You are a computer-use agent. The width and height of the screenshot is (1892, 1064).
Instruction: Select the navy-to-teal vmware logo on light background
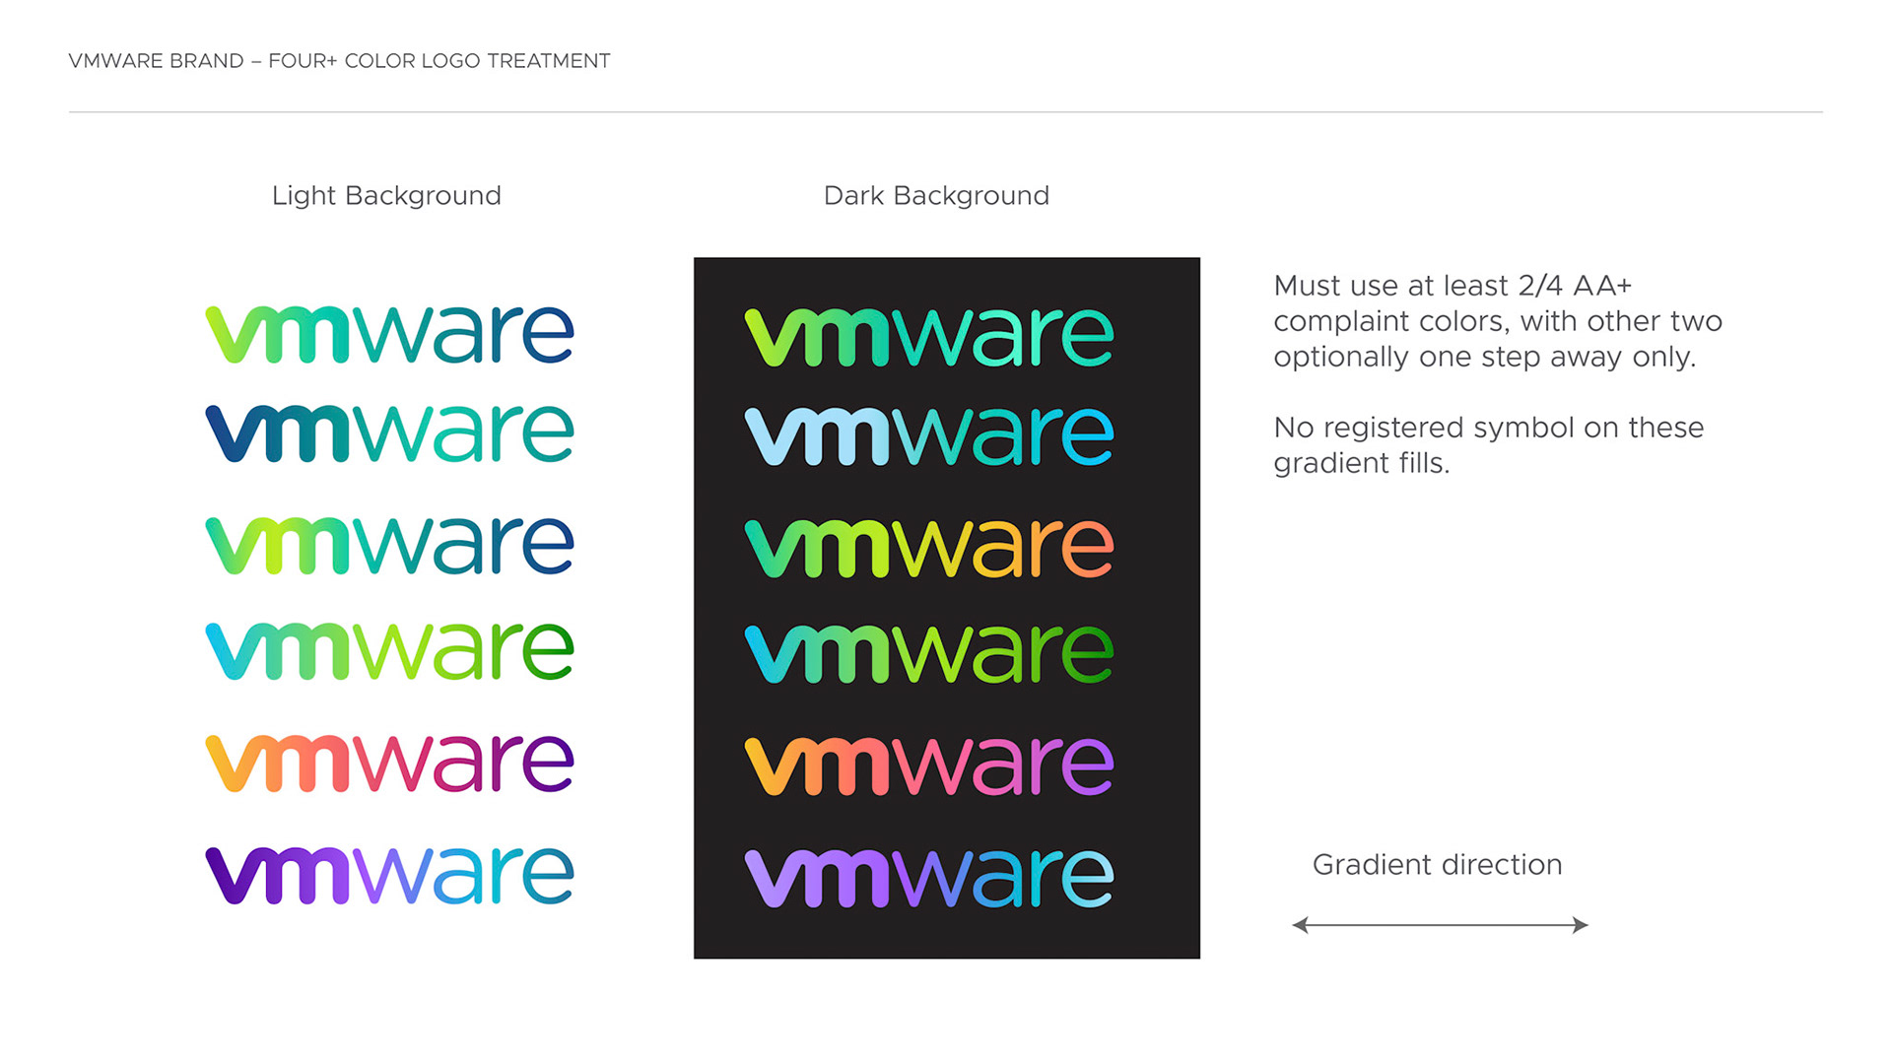point(389,433)
